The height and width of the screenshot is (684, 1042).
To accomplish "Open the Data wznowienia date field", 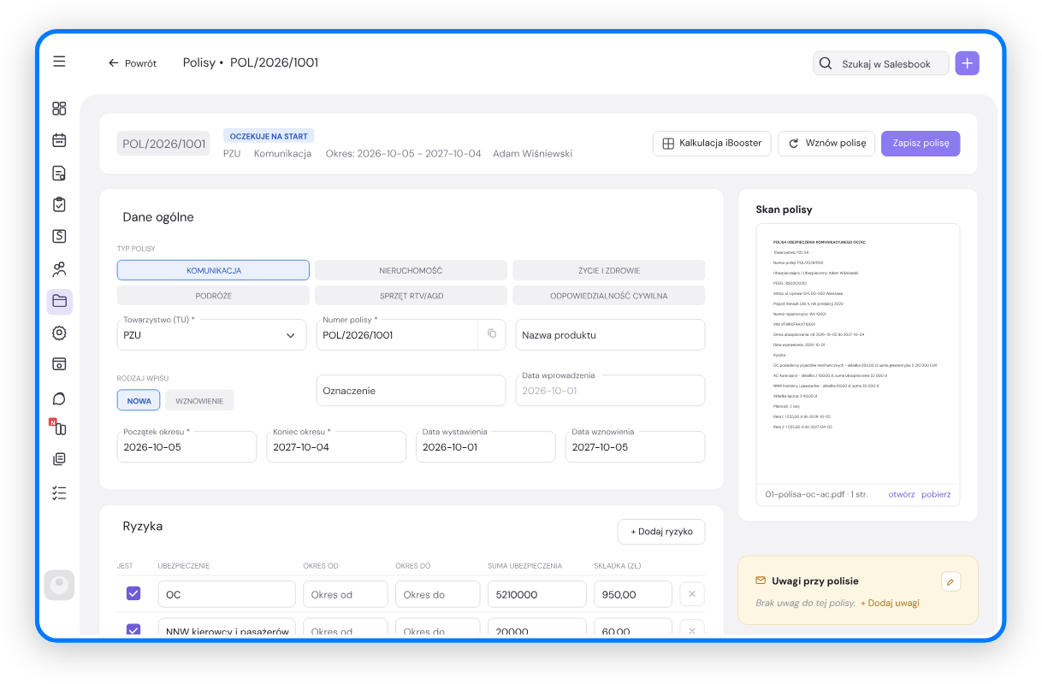I will point(636,446).
